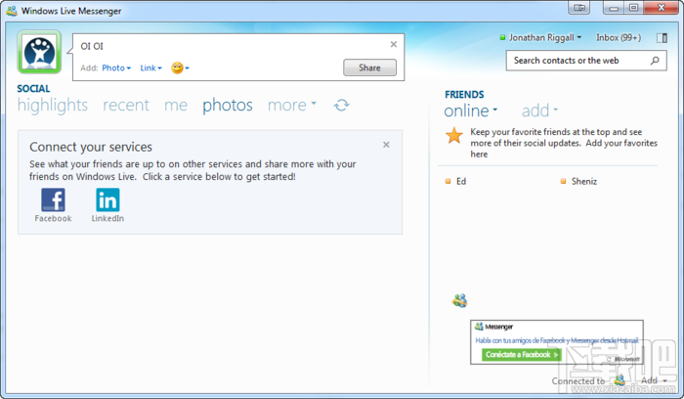Expand the online friends filter

tap(471, 111)
